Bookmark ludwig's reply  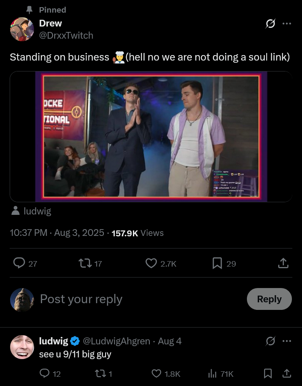268,373
